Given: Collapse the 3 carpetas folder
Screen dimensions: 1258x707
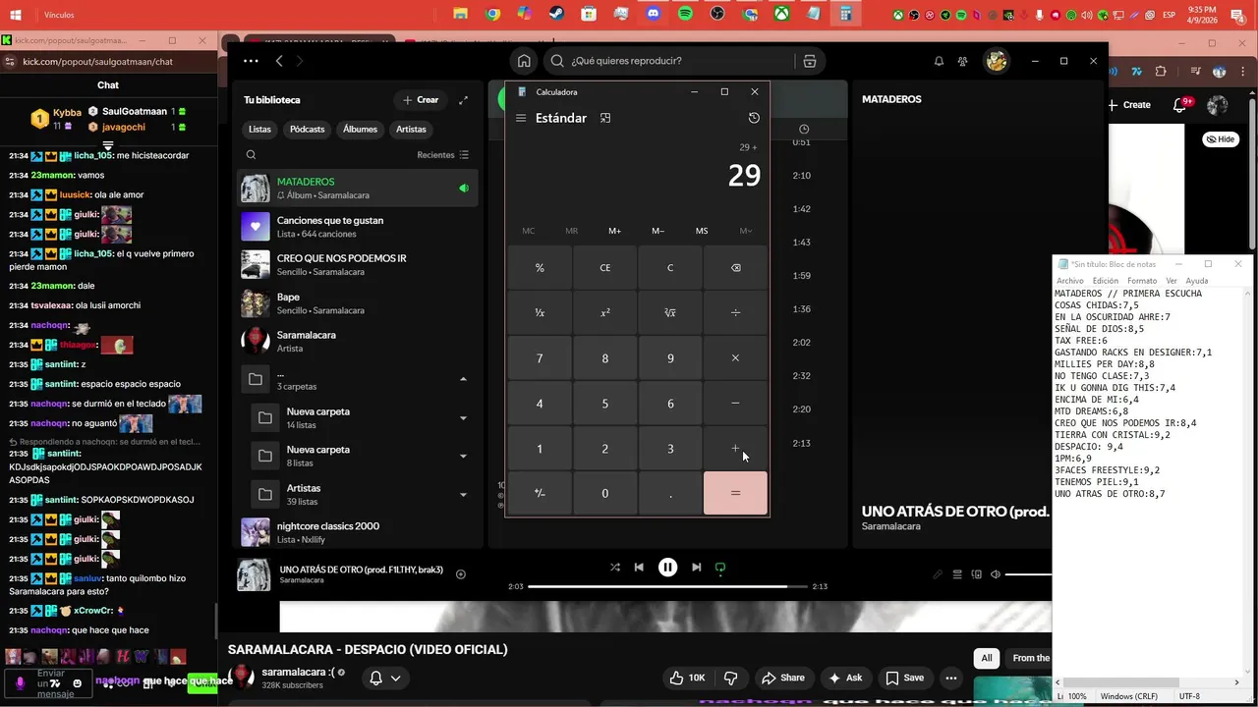Looking at the screenshot, I should [463, 379].
